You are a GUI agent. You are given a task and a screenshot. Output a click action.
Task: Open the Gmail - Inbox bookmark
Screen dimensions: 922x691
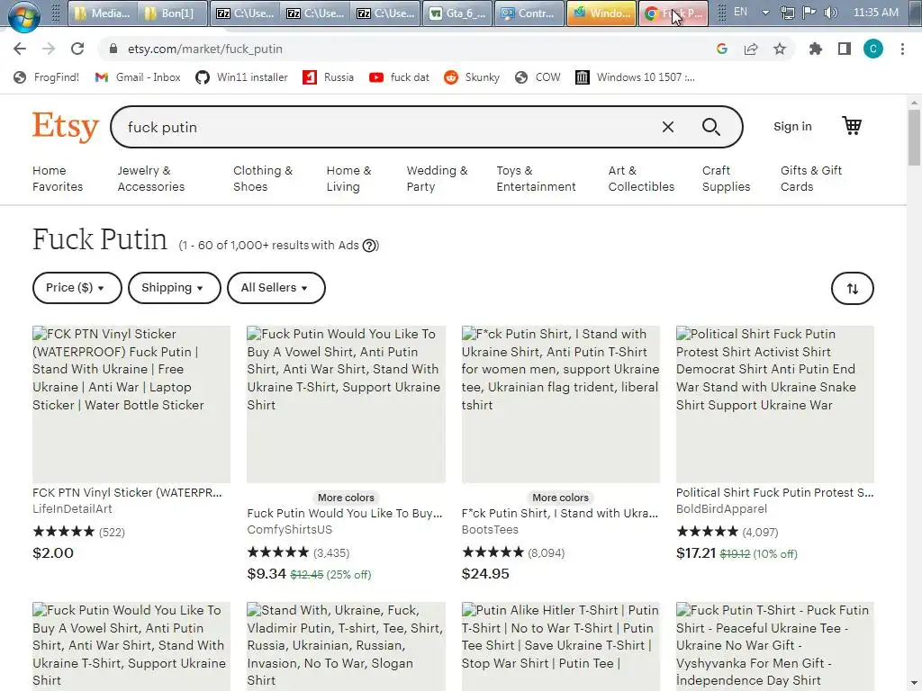[138, 77]
